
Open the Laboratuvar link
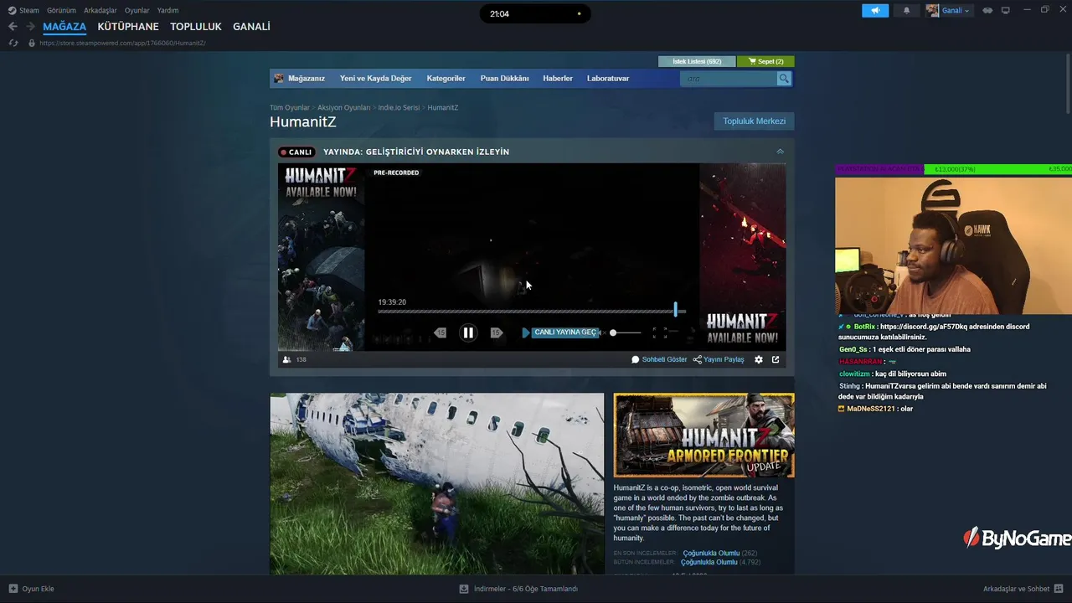(x=608, y=79)
